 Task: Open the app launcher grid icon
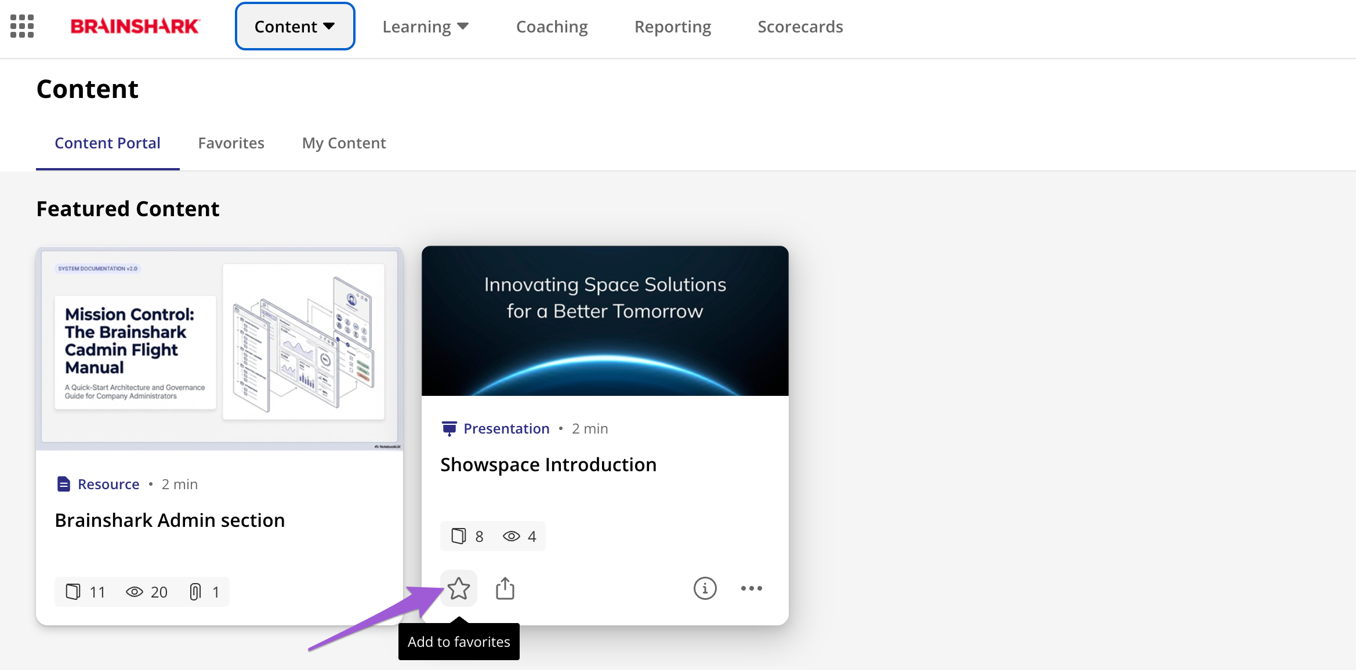22,26
